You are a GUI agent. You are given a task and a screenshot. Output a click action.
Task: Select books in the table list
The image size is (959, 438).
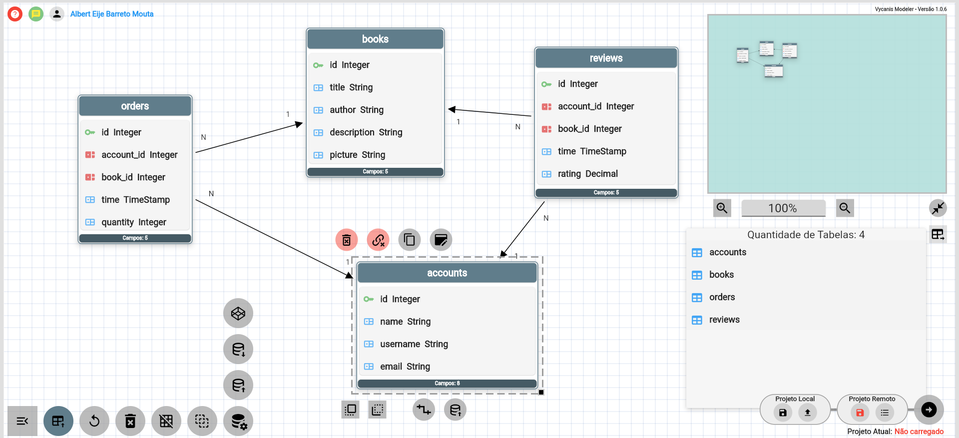[x=721, y=275]
